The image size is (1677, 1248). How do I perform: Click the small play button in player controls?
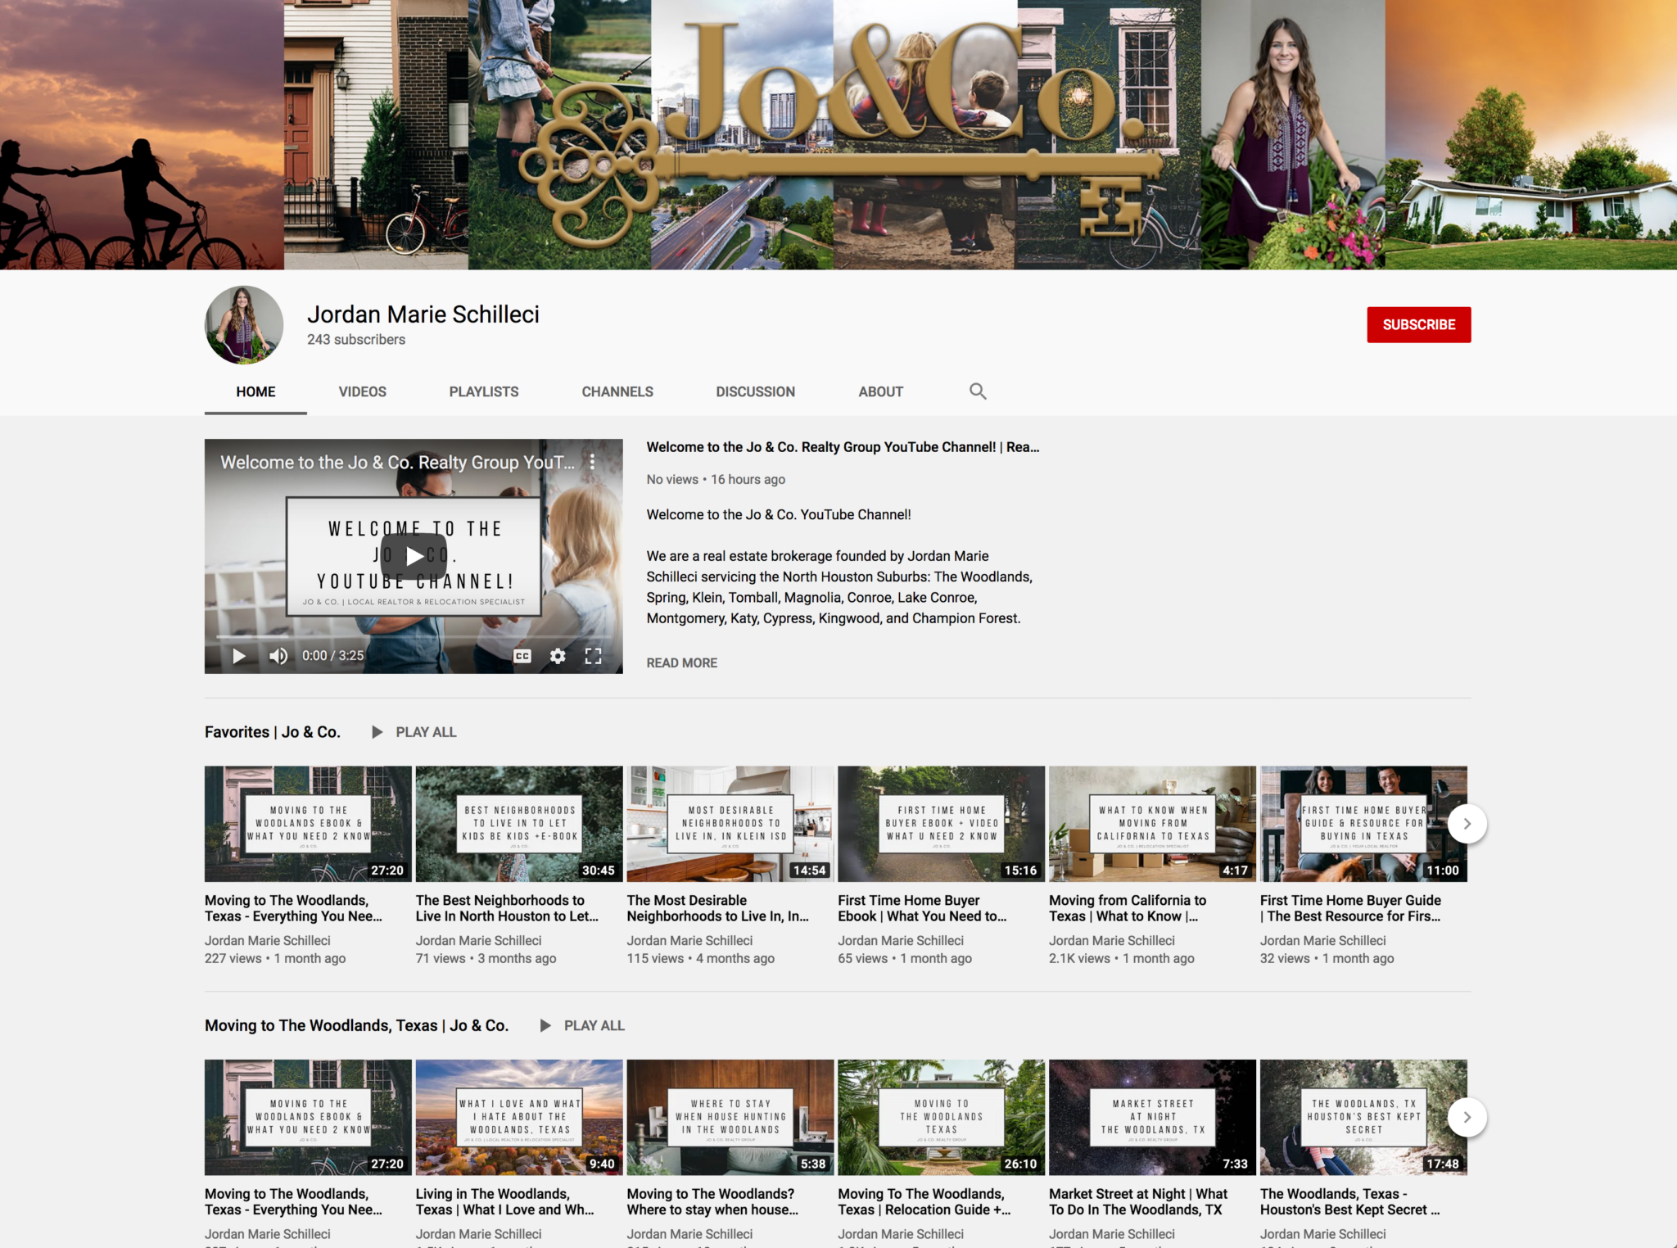[239, 656]
